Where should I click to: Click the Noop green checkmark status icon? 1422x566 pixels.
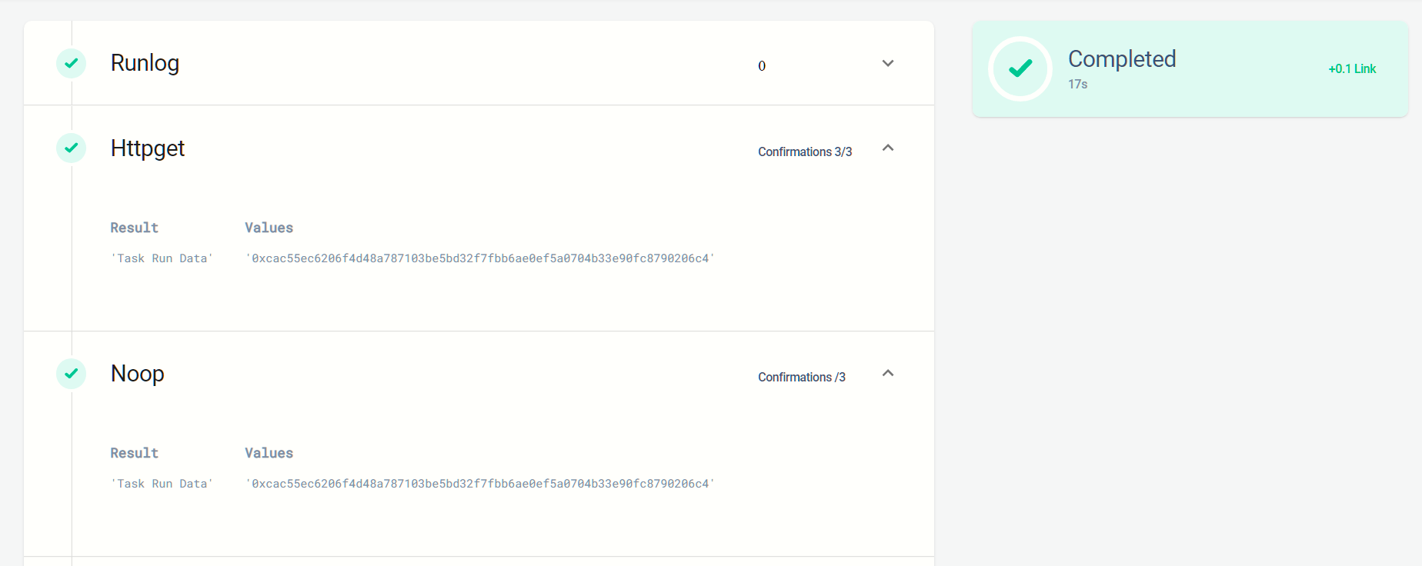71,374
